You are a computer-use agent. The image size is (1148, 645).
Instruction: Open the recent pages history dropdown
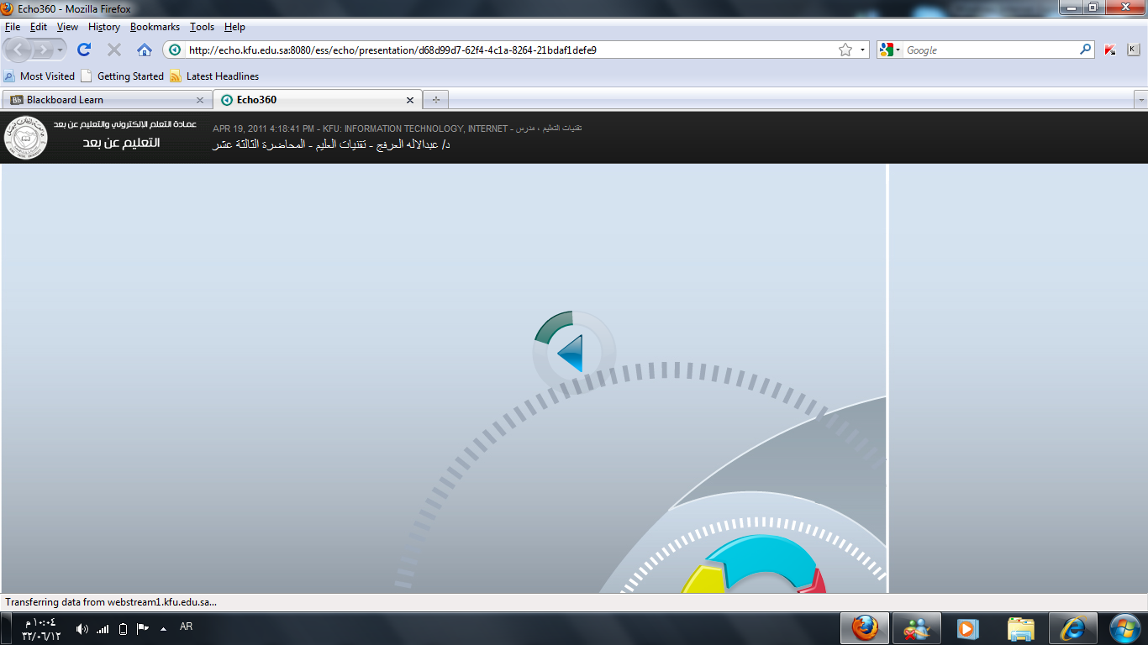(x=60, y=50)
